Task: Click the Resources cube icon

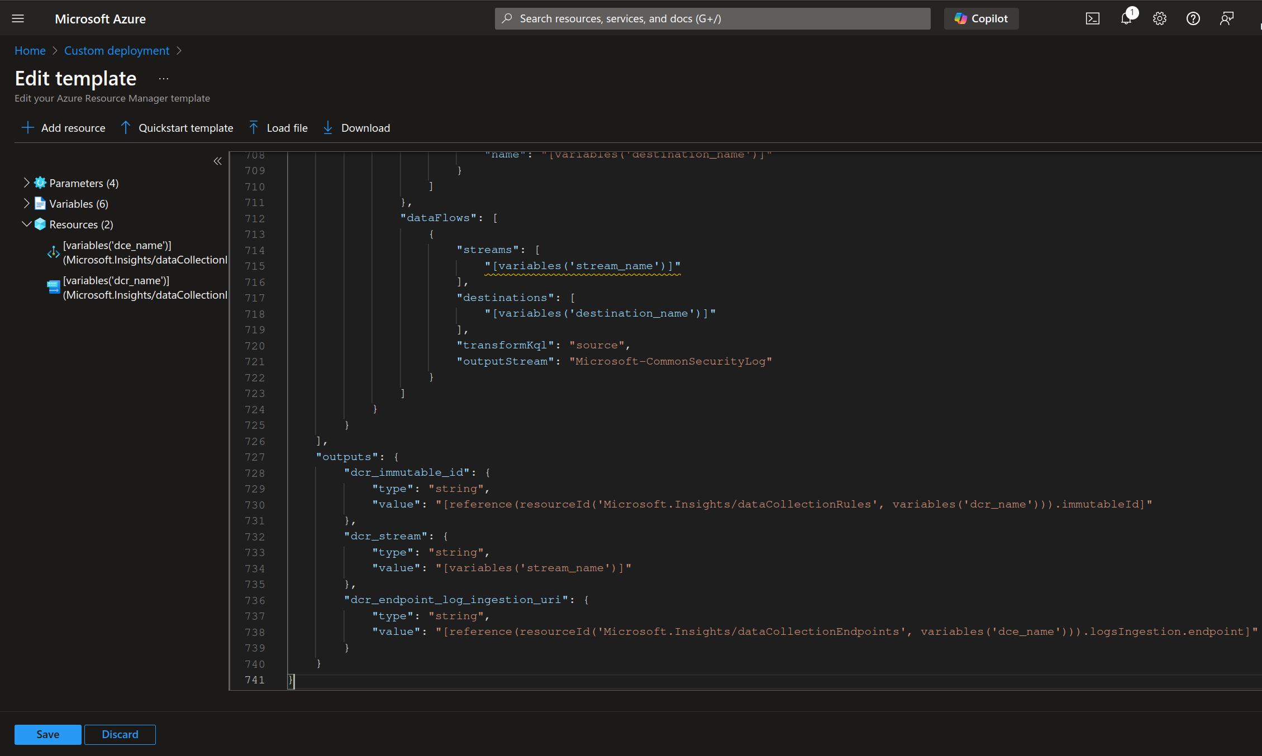Action: 40,224
